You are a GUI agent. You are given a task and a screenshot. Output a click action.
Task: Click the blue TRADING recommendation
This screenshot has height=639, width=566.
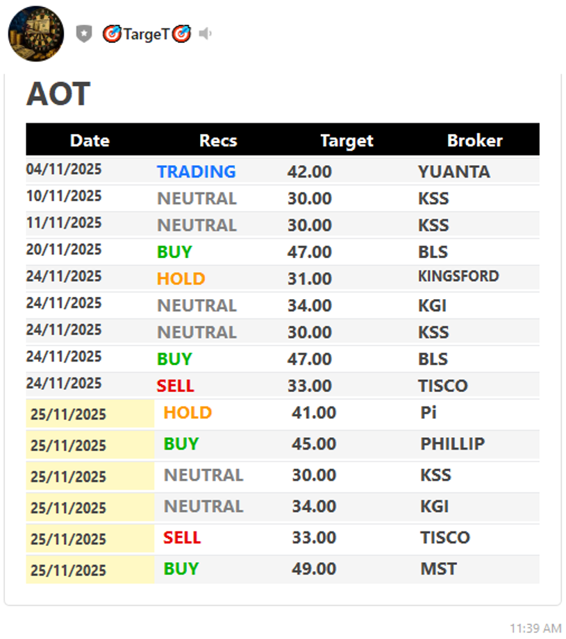197,171
